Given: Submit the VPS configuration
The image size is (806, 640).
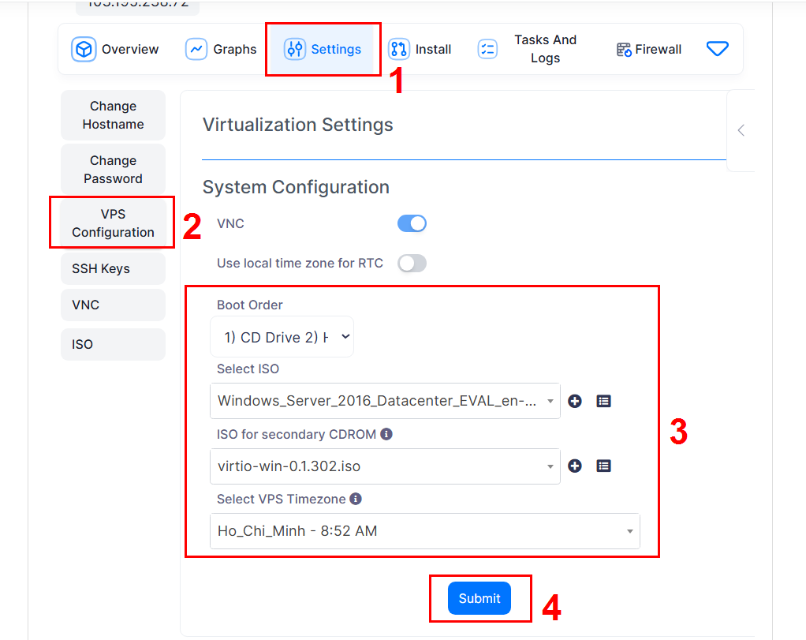Looking at the screenshot, I should point(479,598).
